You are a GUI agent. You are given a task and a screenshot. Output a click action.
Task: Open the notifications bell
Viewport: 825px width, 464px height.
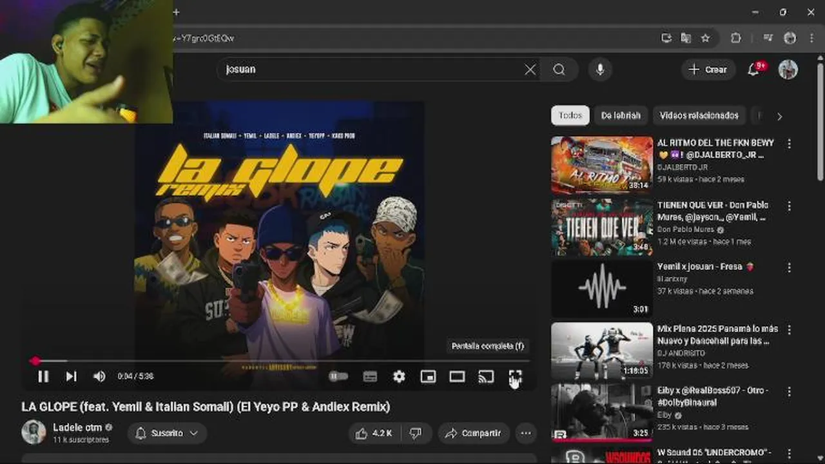coord(753,70)
